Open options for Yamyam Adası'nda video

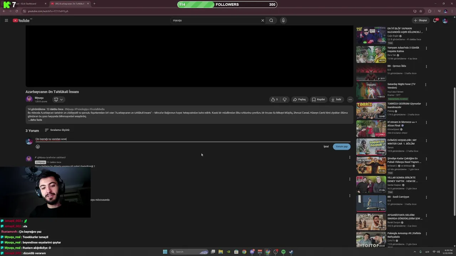pos(426,48)
